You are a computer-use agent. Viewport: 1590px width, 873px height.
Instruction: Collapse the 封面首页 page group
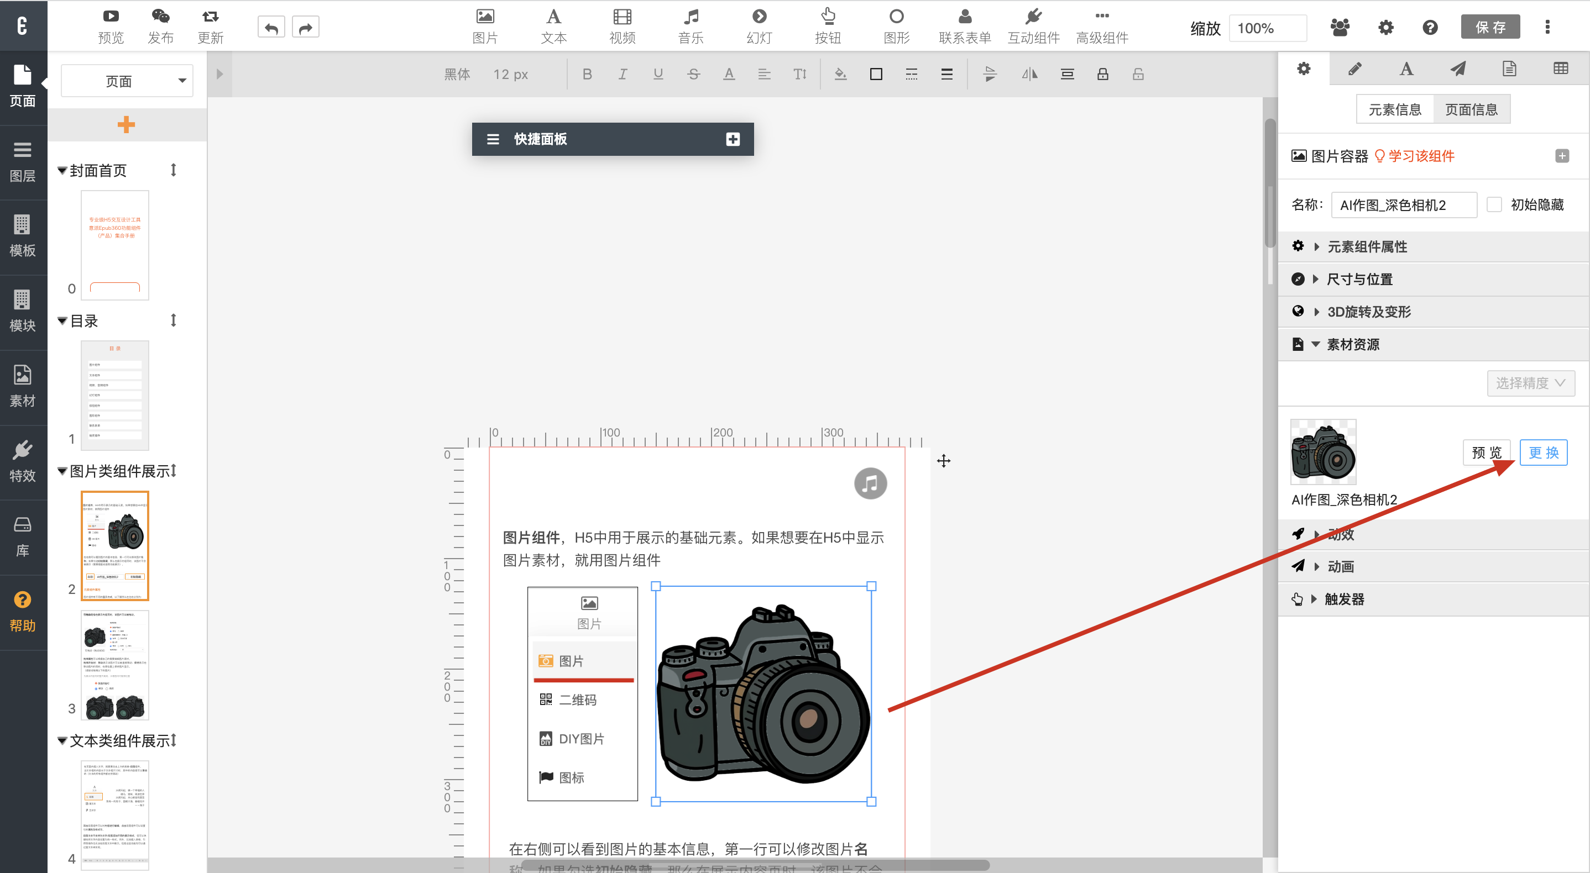(62, 170)
